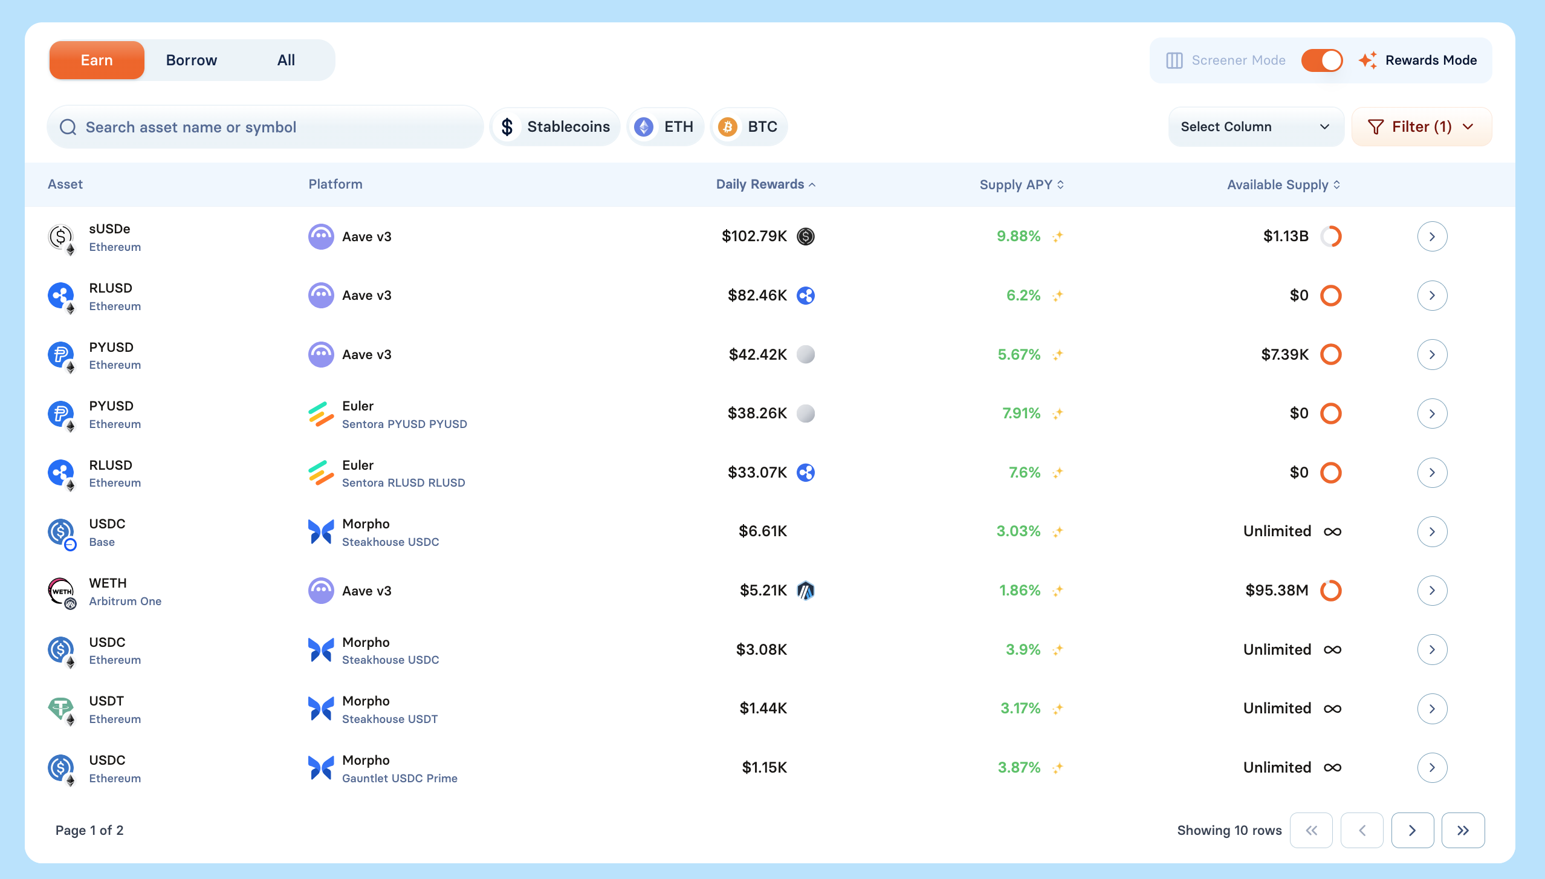Toggle the ETH filter chip
1545x879 pixels.
tap(666, 127)
